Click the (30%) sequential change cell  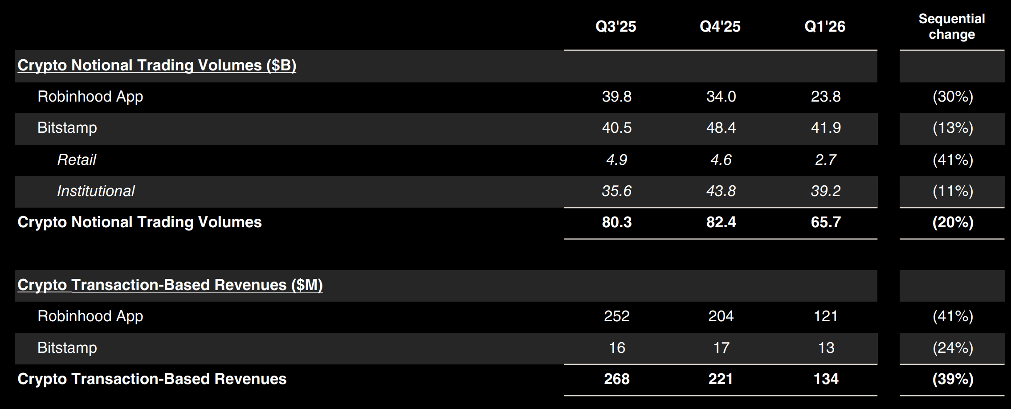coord(953,97)
